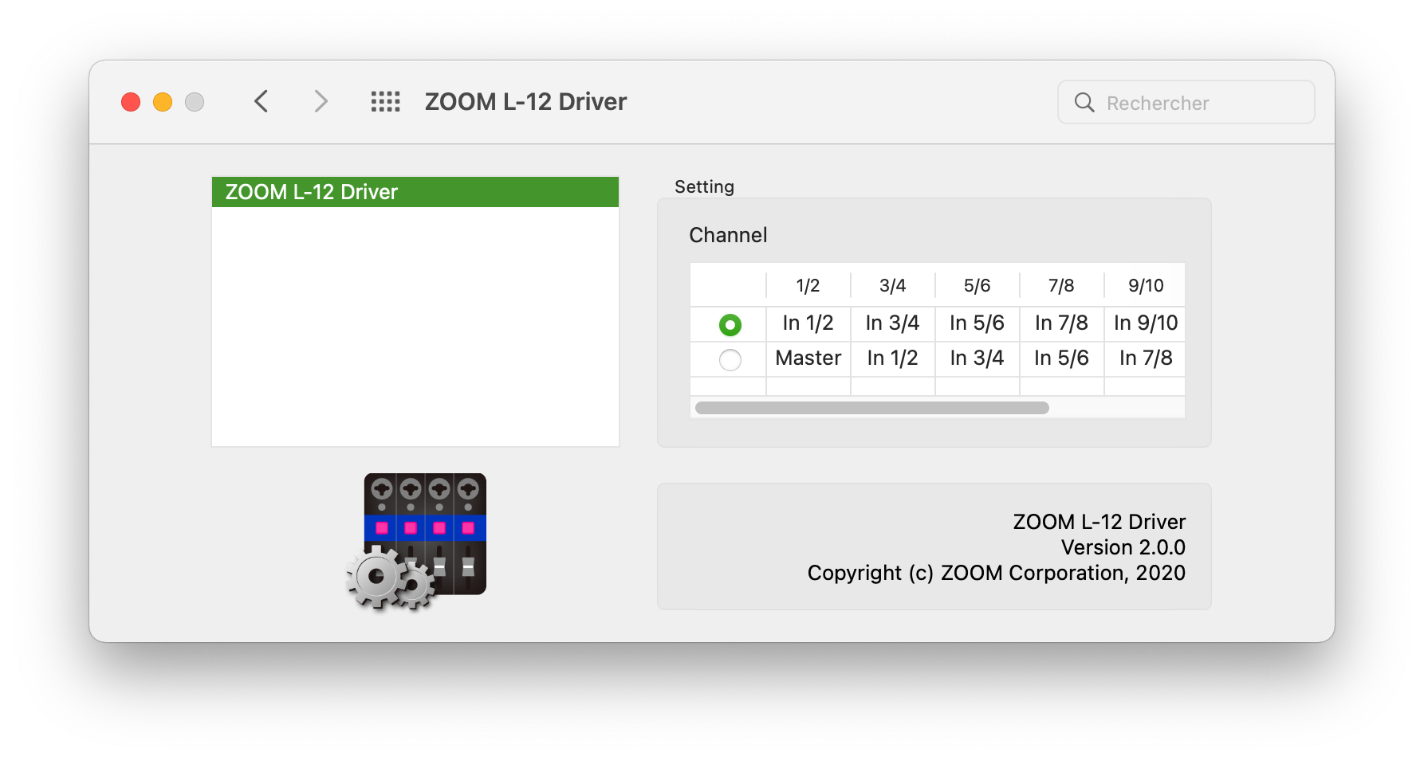Click the Copyright ZOOM Corporation text

(996, 573)
